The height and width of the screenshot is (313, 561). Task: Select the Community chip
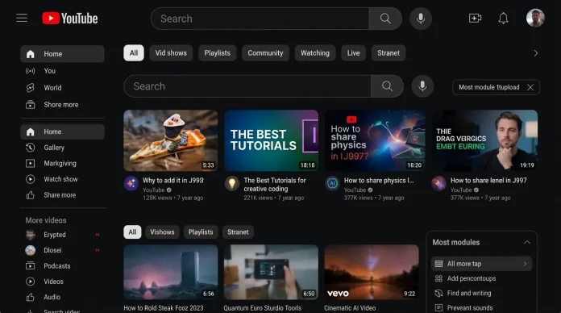pyautogui.click(x=265, y=53)
